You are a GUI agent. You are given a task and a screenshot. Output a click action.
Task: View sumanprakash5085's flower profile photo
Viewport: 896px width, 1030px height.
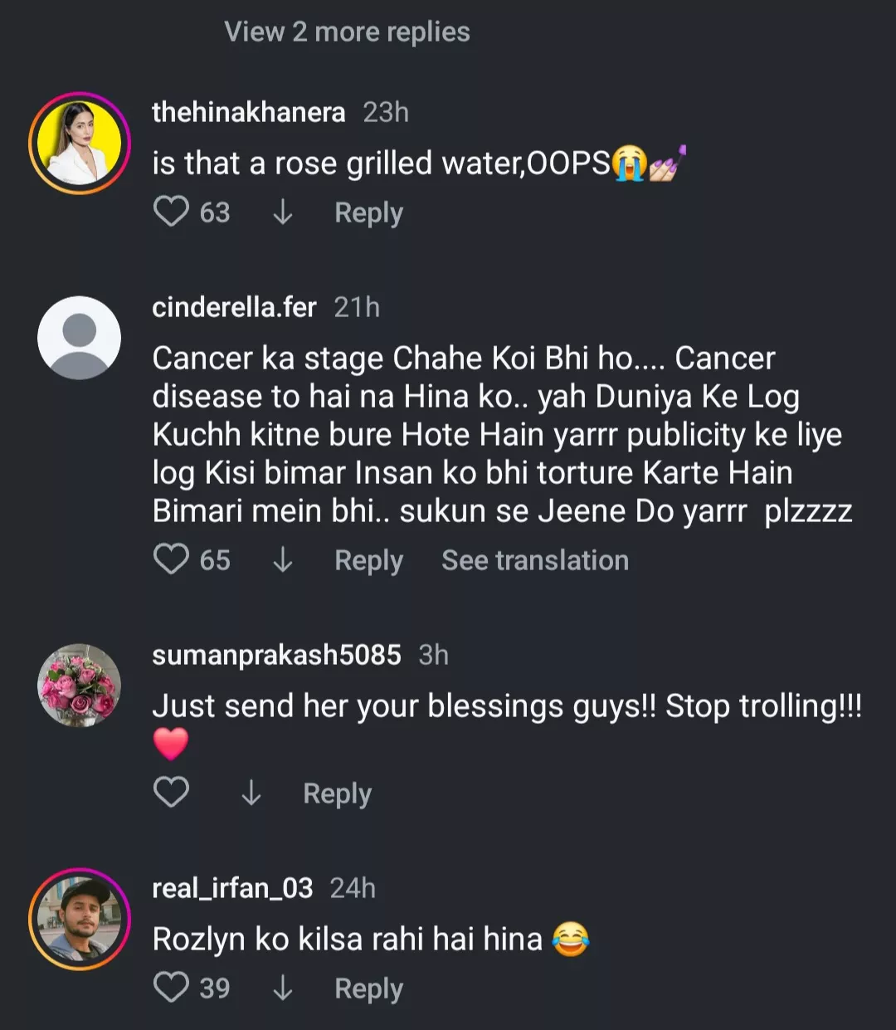80,686
